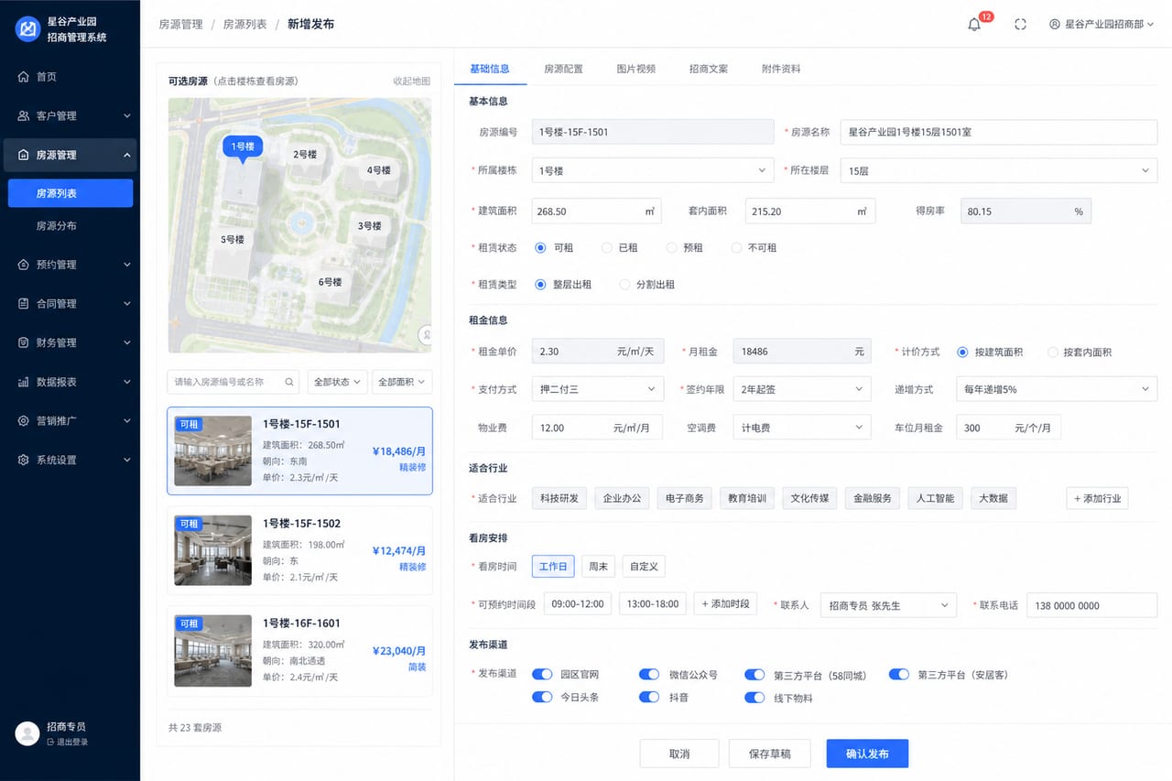
Task: Open the 全部面积 filter dropdown
Action: tap(402, 382)
